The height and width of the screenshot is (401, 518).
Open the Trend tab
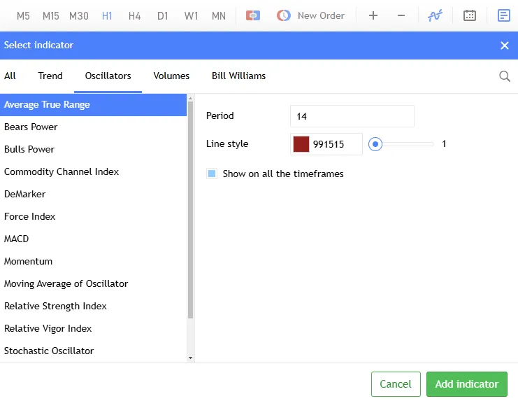coord(50,76)
